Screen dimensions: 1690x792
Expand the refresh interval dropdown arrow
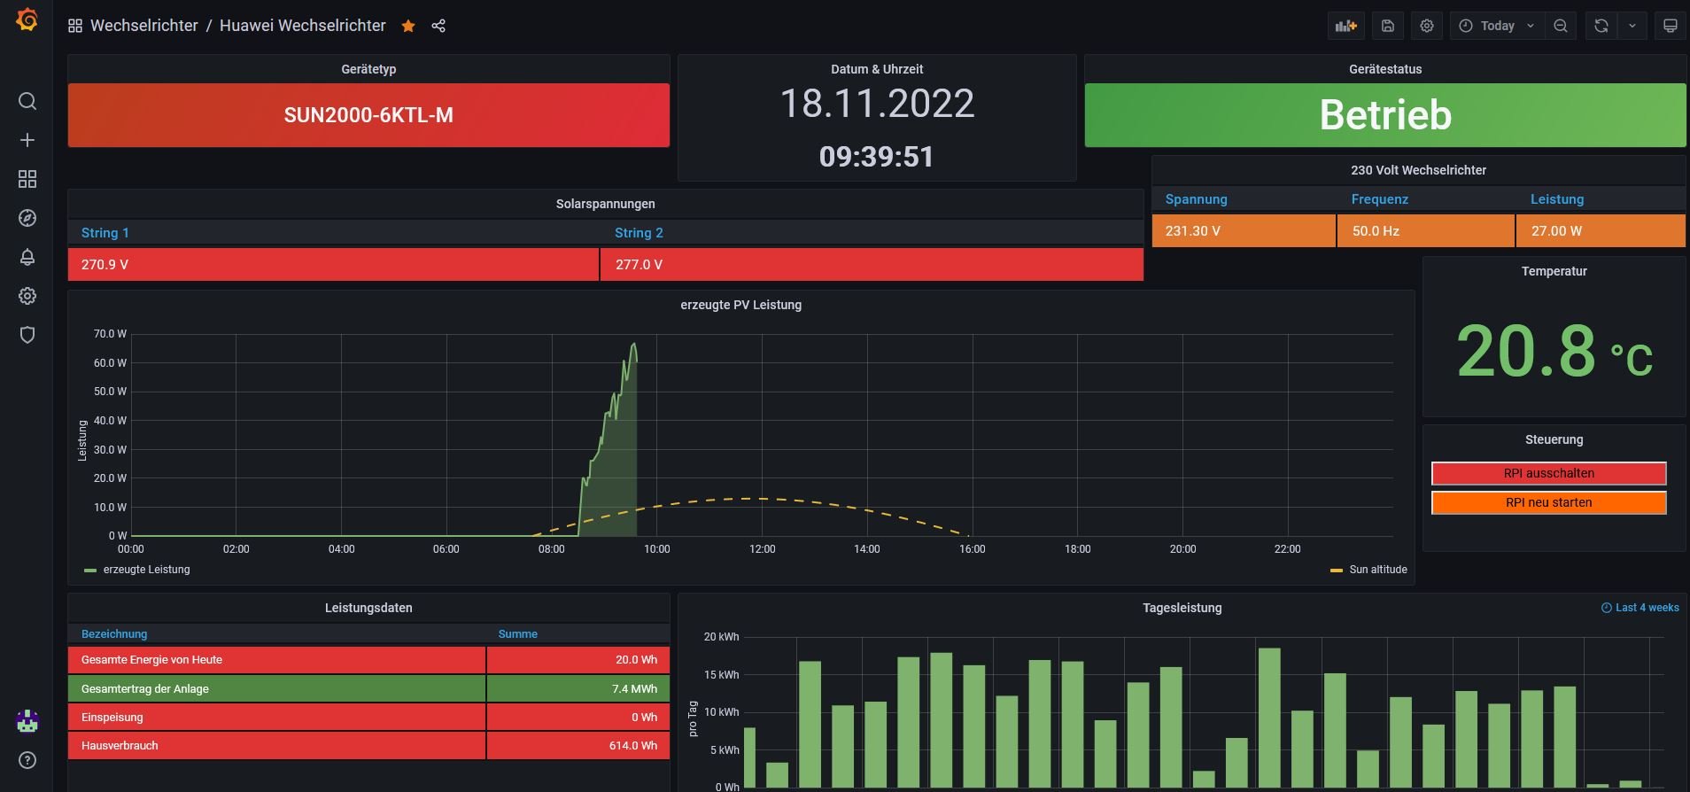point(1632,26)
